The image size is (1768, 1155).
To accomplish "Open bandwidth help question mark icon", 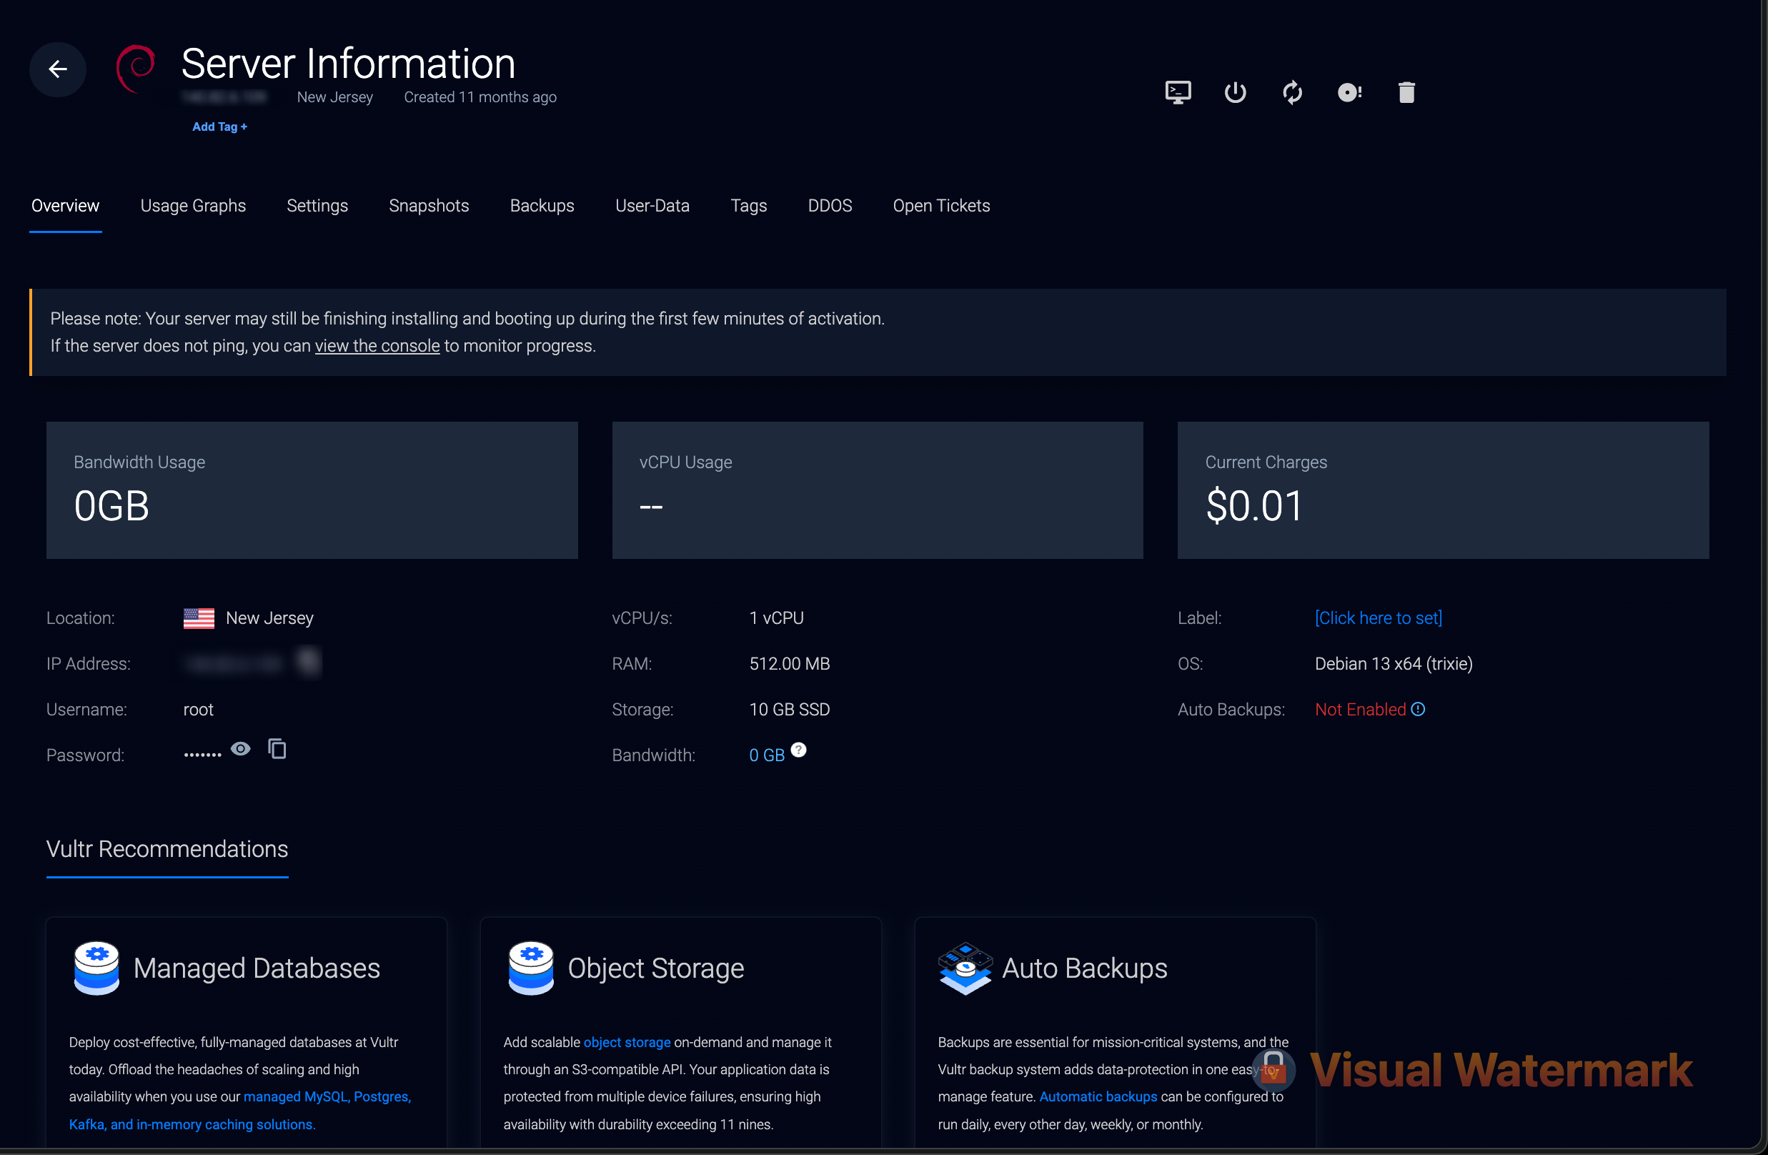I will pos(798,750).
